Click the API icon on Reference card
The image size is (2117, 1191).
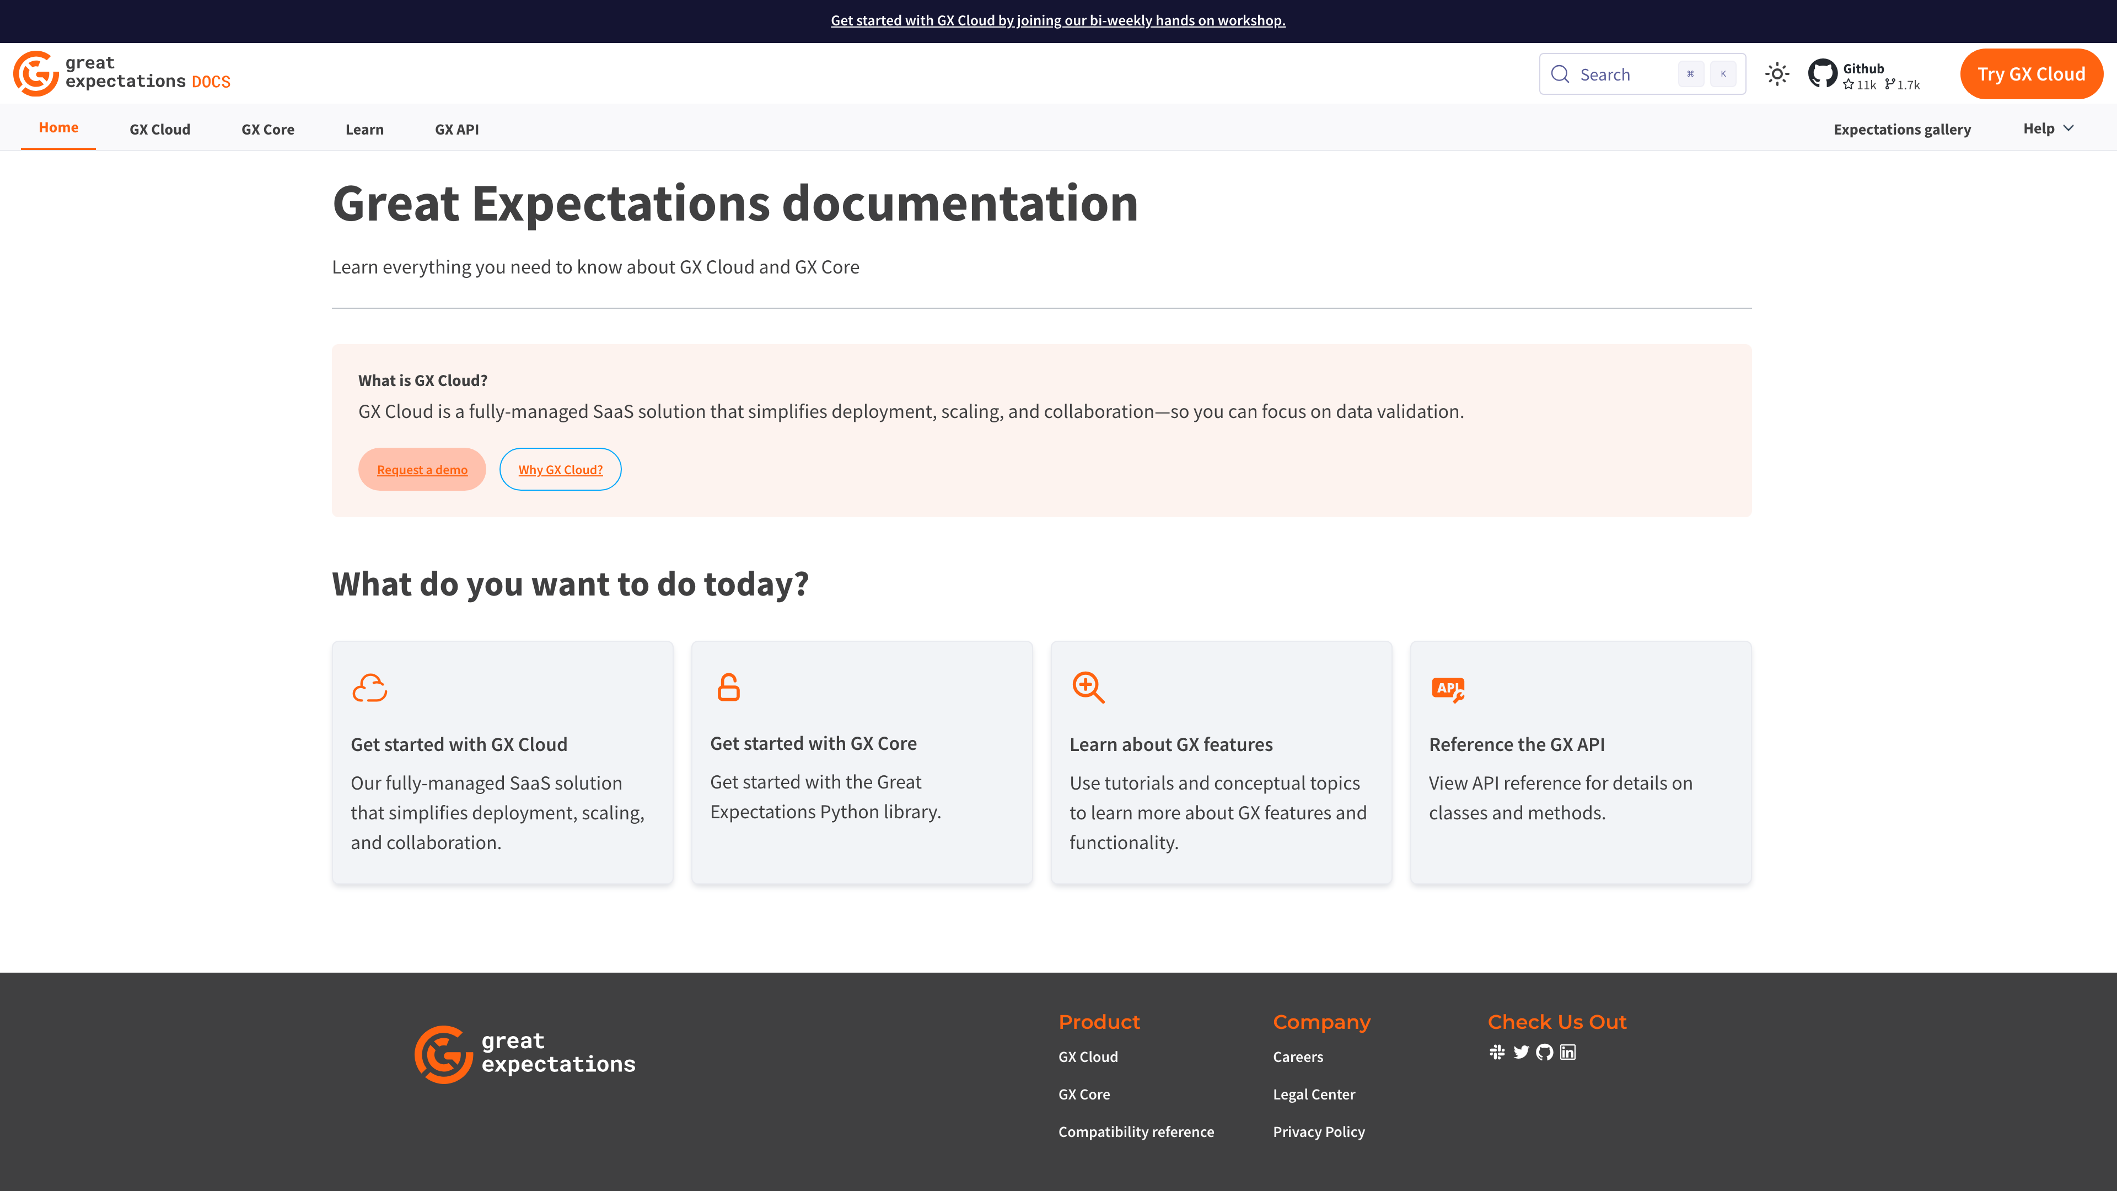click(1447, 689)
